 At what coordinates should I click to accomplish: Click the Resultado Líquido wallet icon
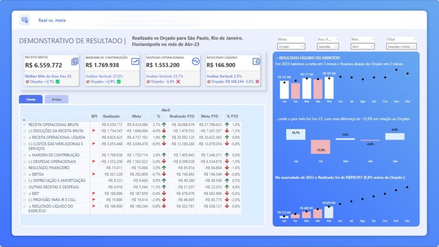tap(256, 62)
